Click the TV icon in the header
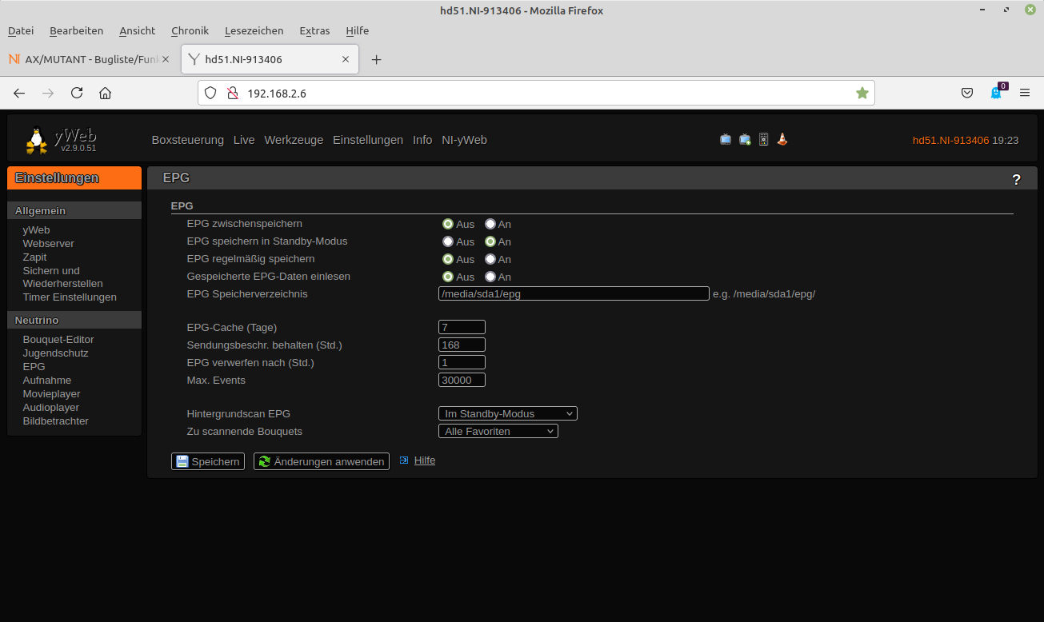The height and width of the screenshot is (622, 1044). coord(725,139)
